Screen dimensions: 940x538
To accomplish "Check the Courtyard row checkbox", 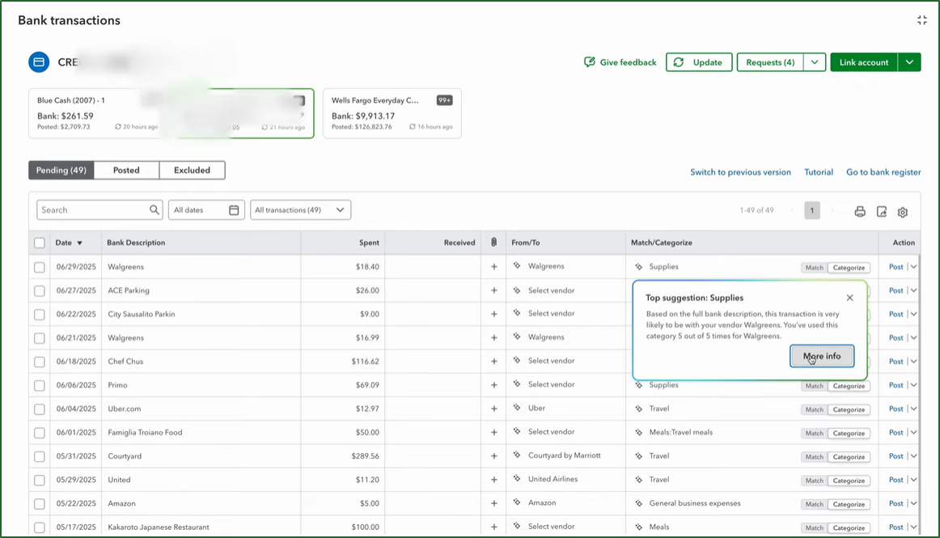I will click(40, 456).
